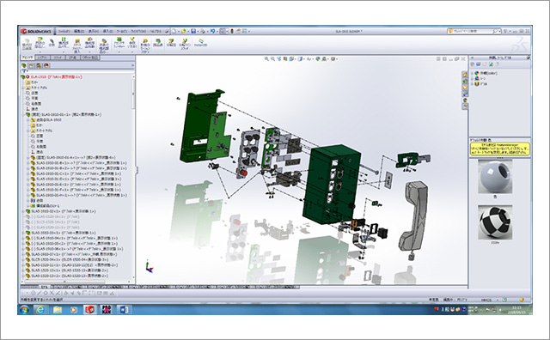Screen dimensions: 550x340
Task: Collapse the SLA5-1910-01<1> subassembly node
Action: click(23, 114)
